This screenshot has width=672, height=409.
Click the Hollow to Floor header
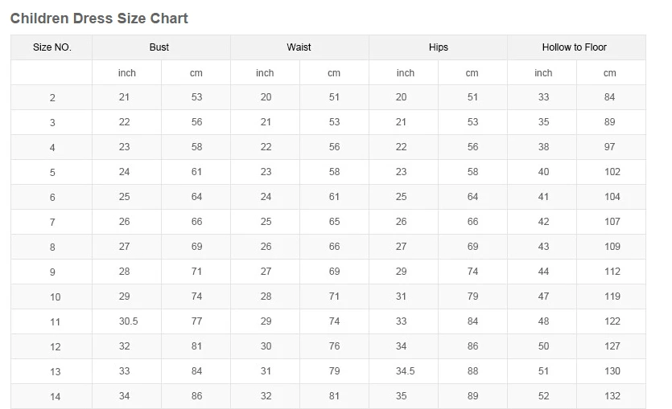coord(575,47)
